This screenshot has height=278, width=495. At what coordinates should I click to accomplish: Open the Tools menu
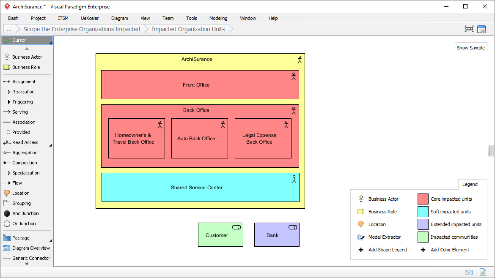[192, 18]
